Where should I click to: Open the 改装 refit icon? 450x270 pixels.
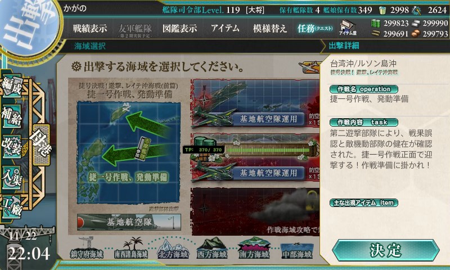[12, 146]
